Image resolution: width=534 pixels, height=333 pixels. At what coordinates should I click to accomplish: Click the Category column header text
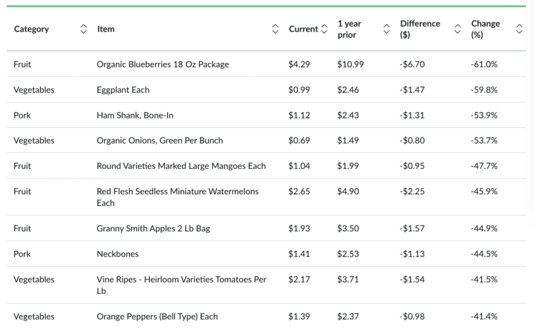pyautogui.click(x=31, y=29)
